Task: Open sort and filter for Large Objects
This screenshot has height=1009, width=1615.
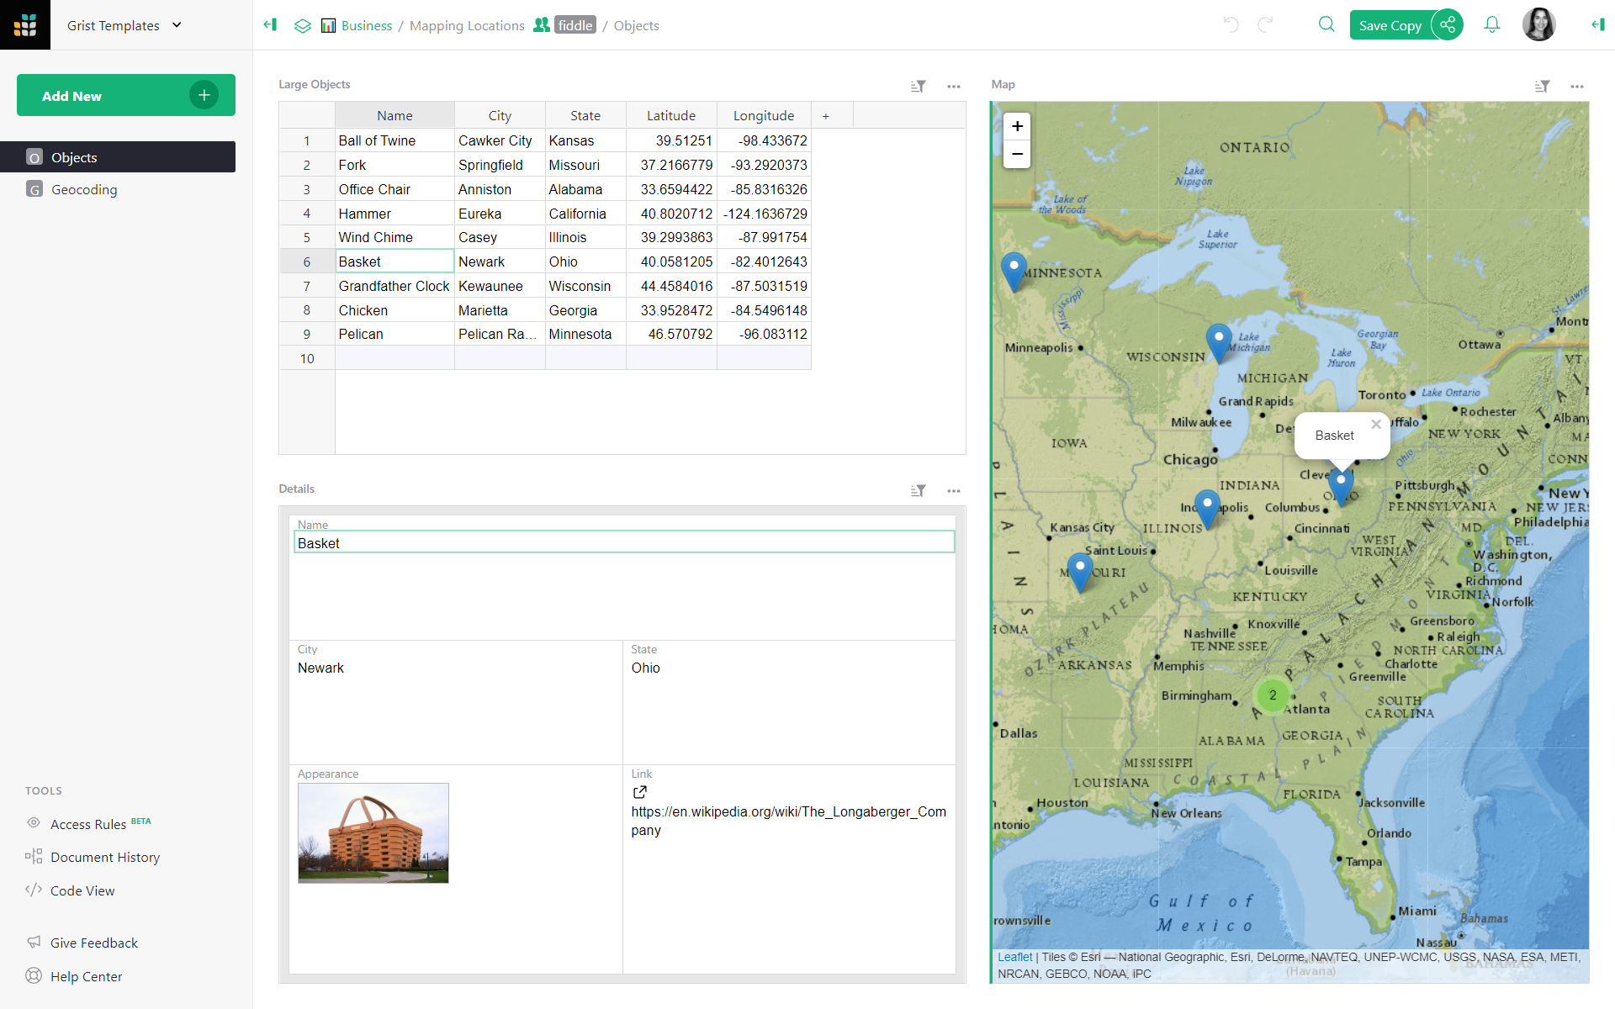Action: pyautogui.click(x=918, y=86)
